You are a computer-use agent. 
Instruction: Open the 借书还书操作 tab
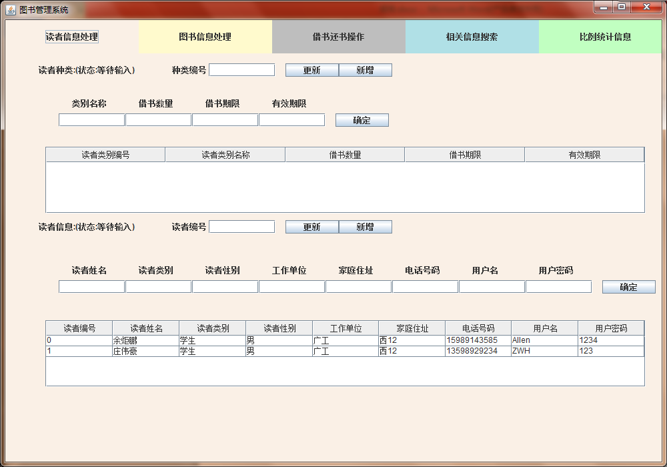pyautogui.click(x=338, y=37)
